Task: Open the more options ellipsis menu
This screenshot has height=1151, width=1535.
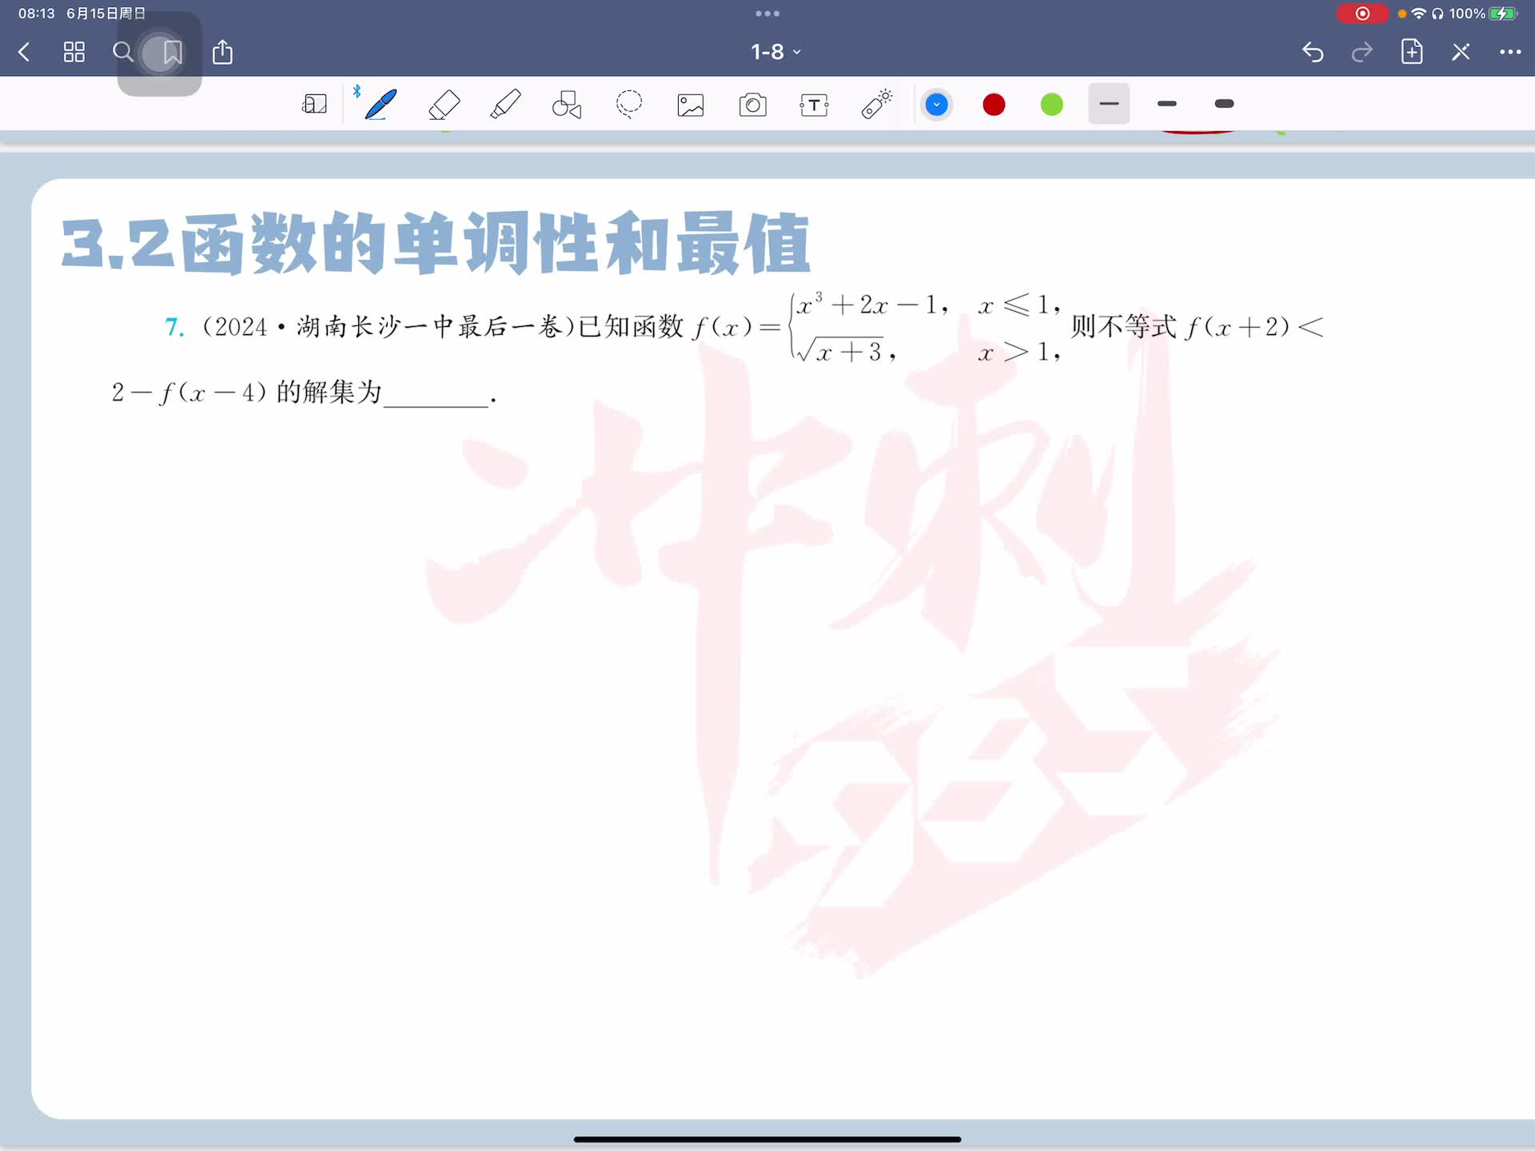Action: [1509, 52]
